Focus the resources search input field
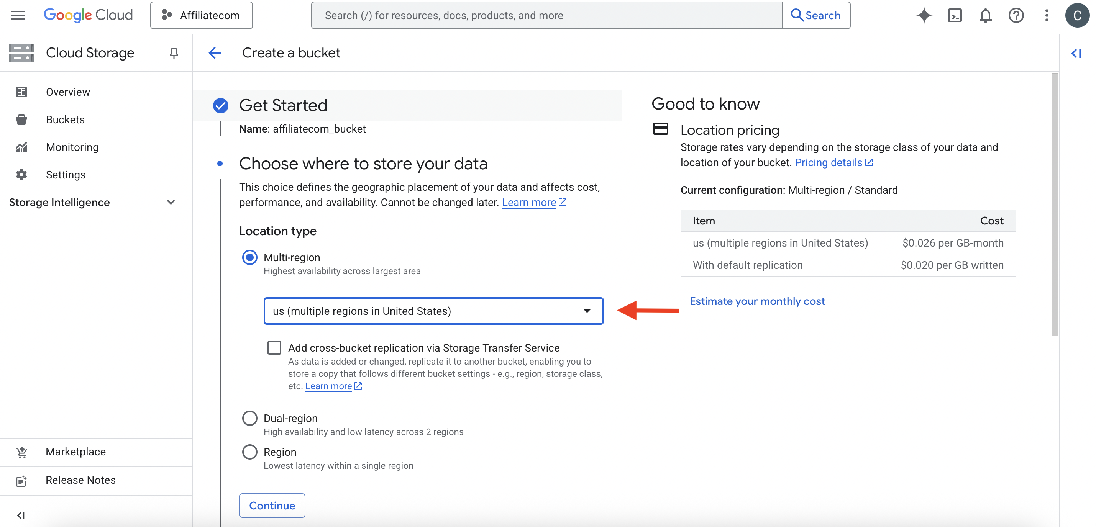Viewport: 1096px width, 527px height. coord(546,15)
